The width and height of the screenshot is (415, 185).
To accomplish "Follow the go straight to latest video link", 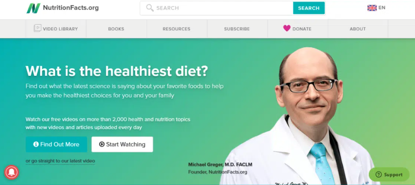I will point(60,161).
